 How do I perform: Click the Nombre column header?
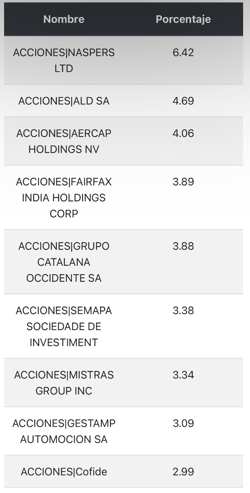pos(64,19)
